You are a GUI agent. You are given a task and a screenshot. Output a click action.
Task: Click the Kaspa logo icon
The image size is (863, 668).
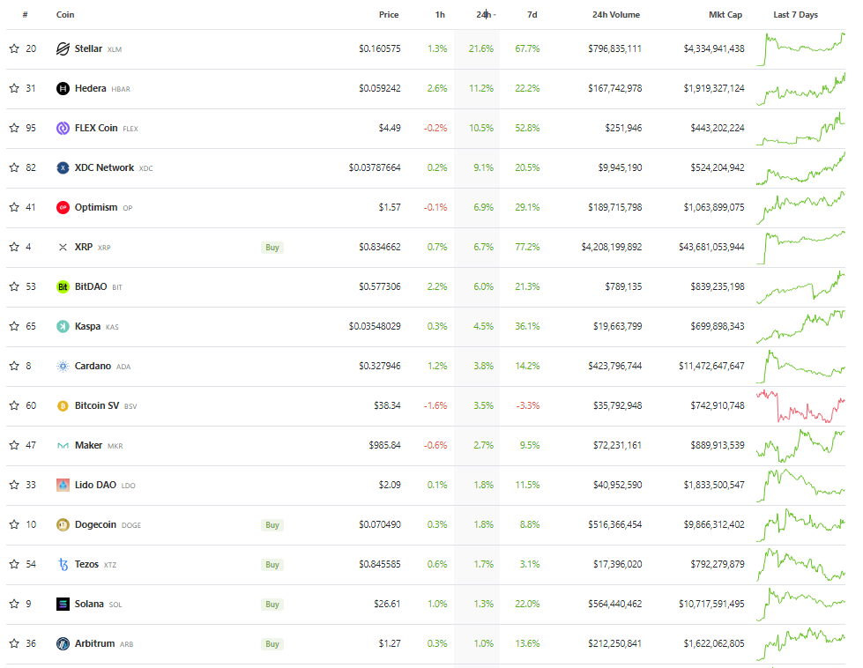(63, 326)
